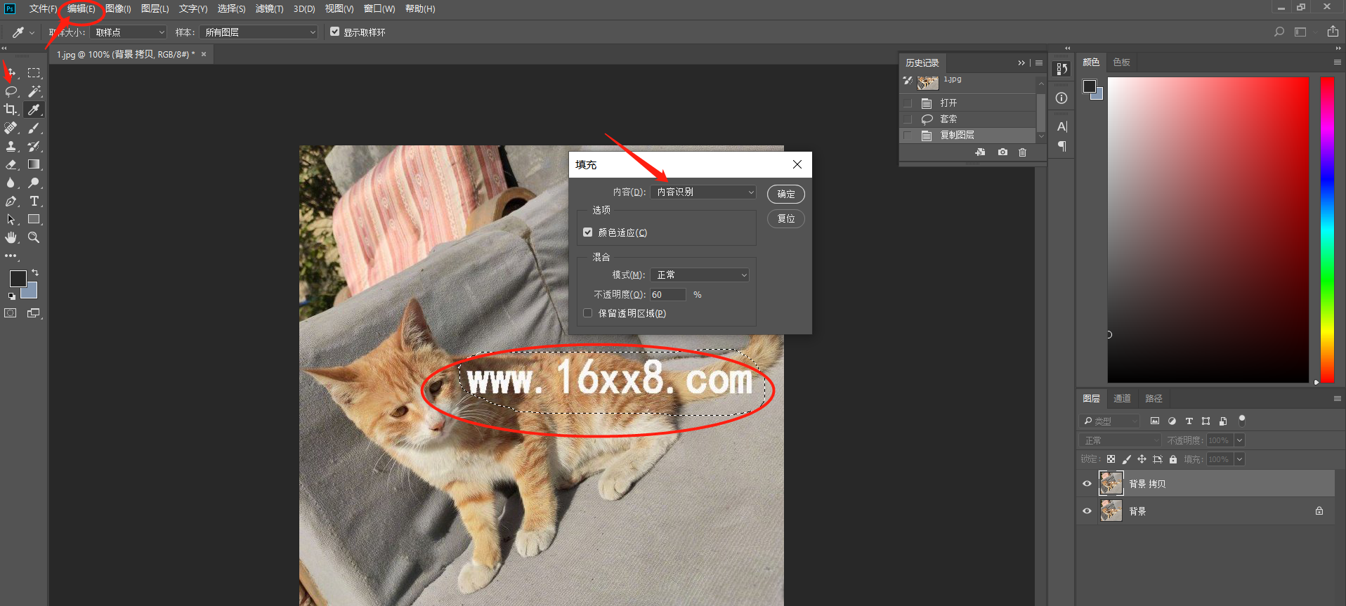Open the Character panel A icon
The image size is (1346, 606).
point(1061,126)
